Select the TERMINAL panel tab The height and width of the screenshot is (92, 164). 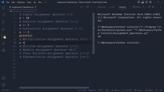(122, 7)
